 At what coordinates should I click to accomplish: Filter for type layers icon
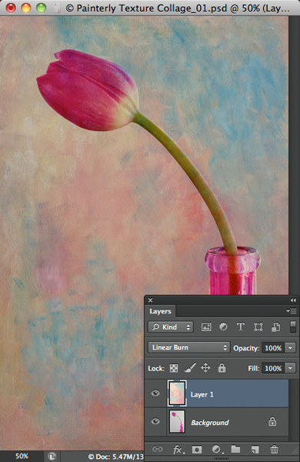[241, 326]
